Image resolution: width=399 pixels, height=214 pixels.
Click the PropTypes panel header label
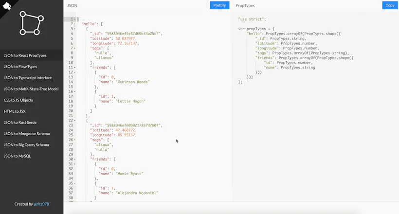click(245, 6)
